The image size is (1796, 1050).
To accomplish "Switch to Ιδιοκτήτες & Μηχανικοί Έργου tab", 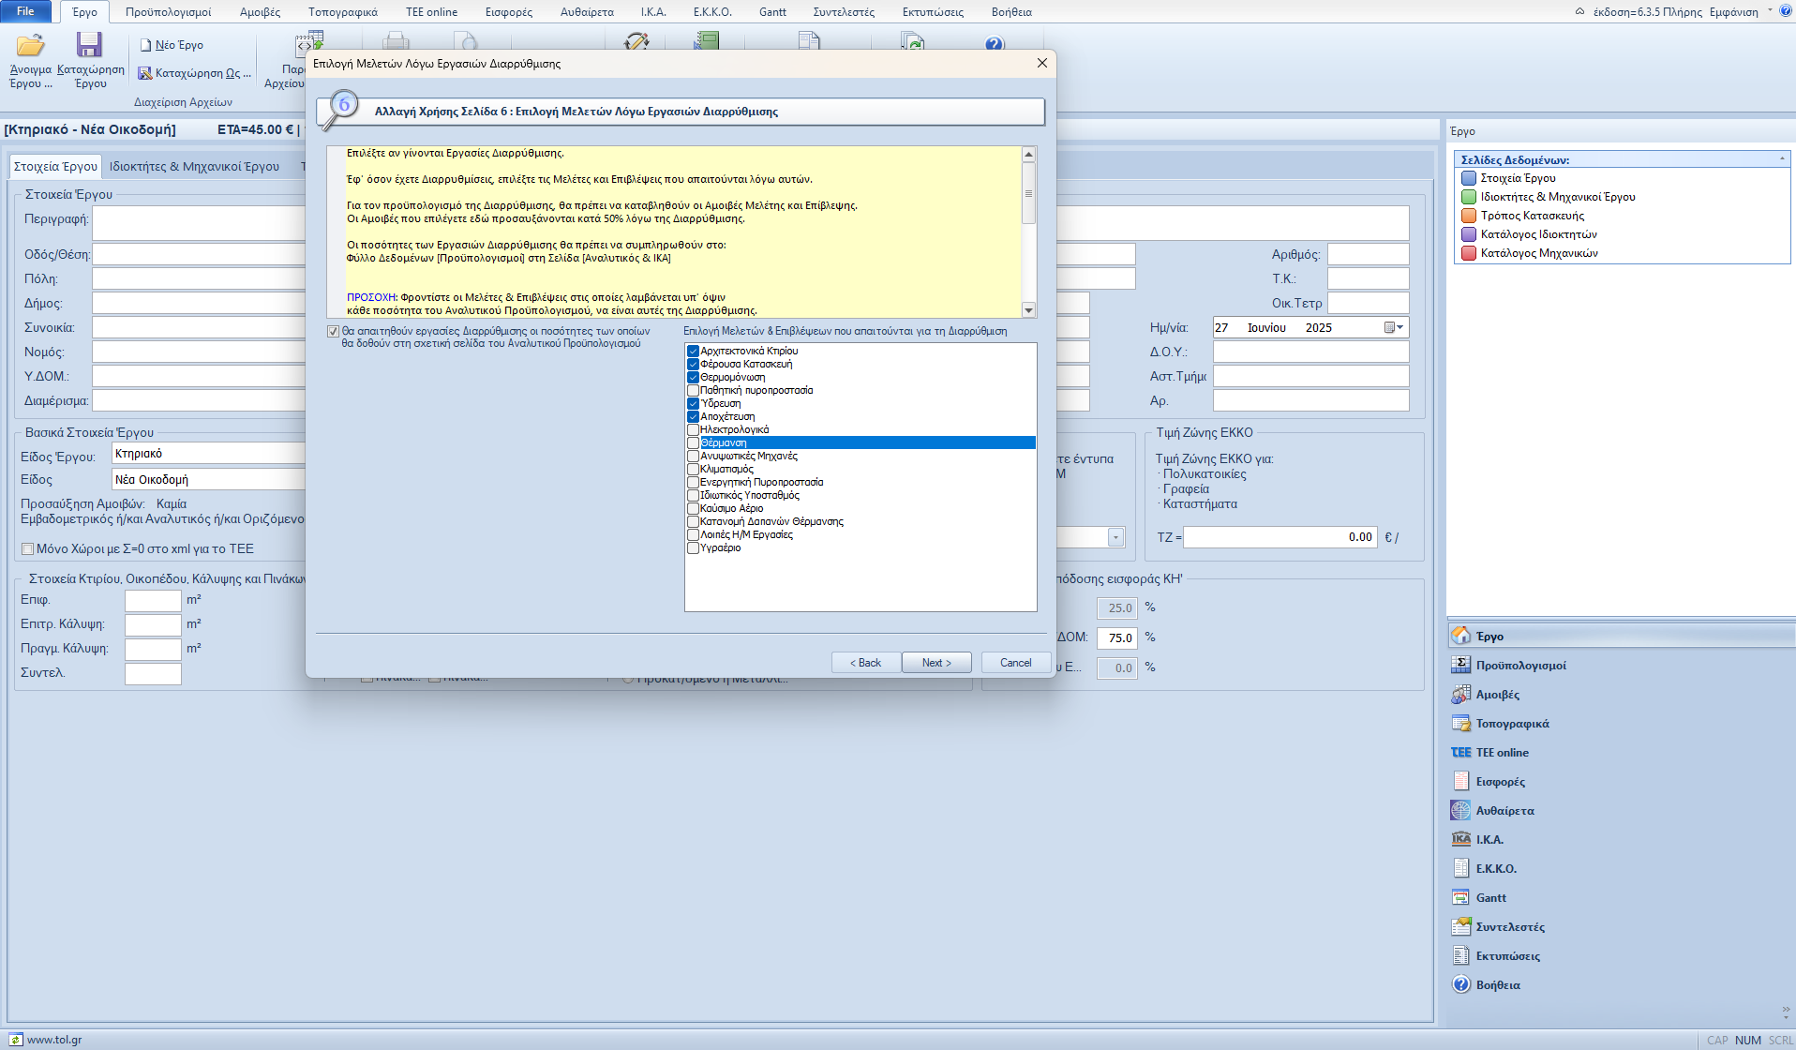I will click(x=194, y=166).
